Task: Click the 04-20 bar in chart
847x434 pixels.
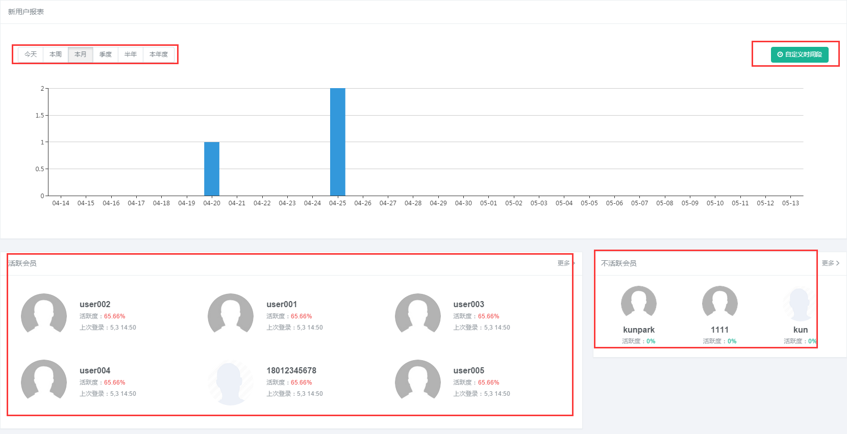Action: click(212, 169)
